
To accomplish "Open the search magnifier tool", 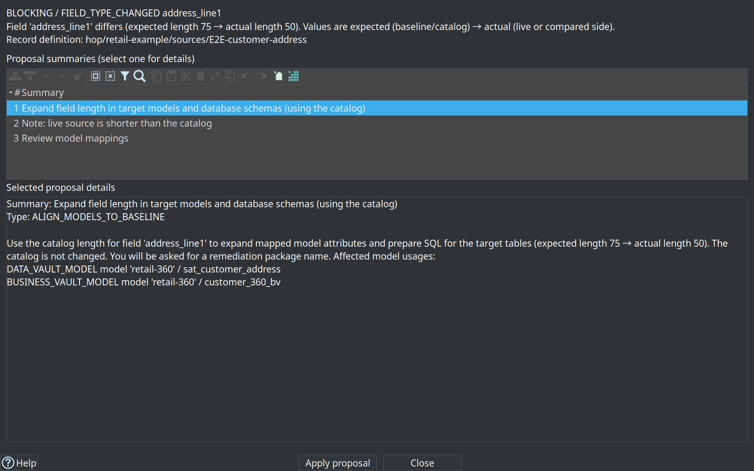I will 140,76.
